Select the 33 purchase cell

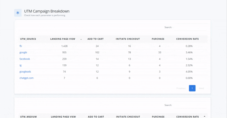(x=159, y=53)
